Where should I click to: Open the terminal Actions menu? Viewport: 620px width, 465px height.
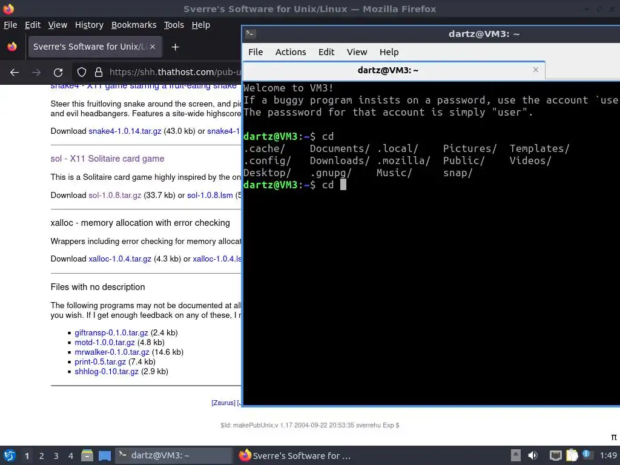click(x=291, y=52)
